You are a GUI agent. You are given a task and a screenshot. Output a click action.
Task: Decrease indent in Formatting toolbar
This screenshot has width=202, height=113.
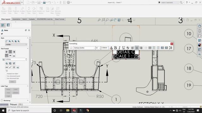[162, 48]
